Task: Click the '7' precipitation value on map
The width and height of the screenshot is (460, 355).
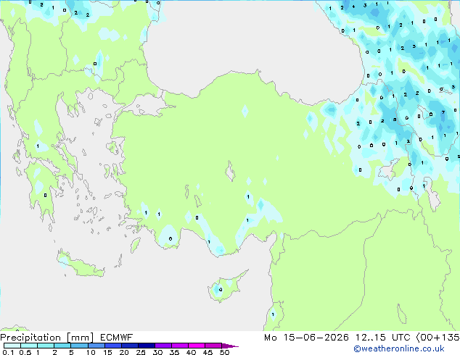Action: (443, 112)
